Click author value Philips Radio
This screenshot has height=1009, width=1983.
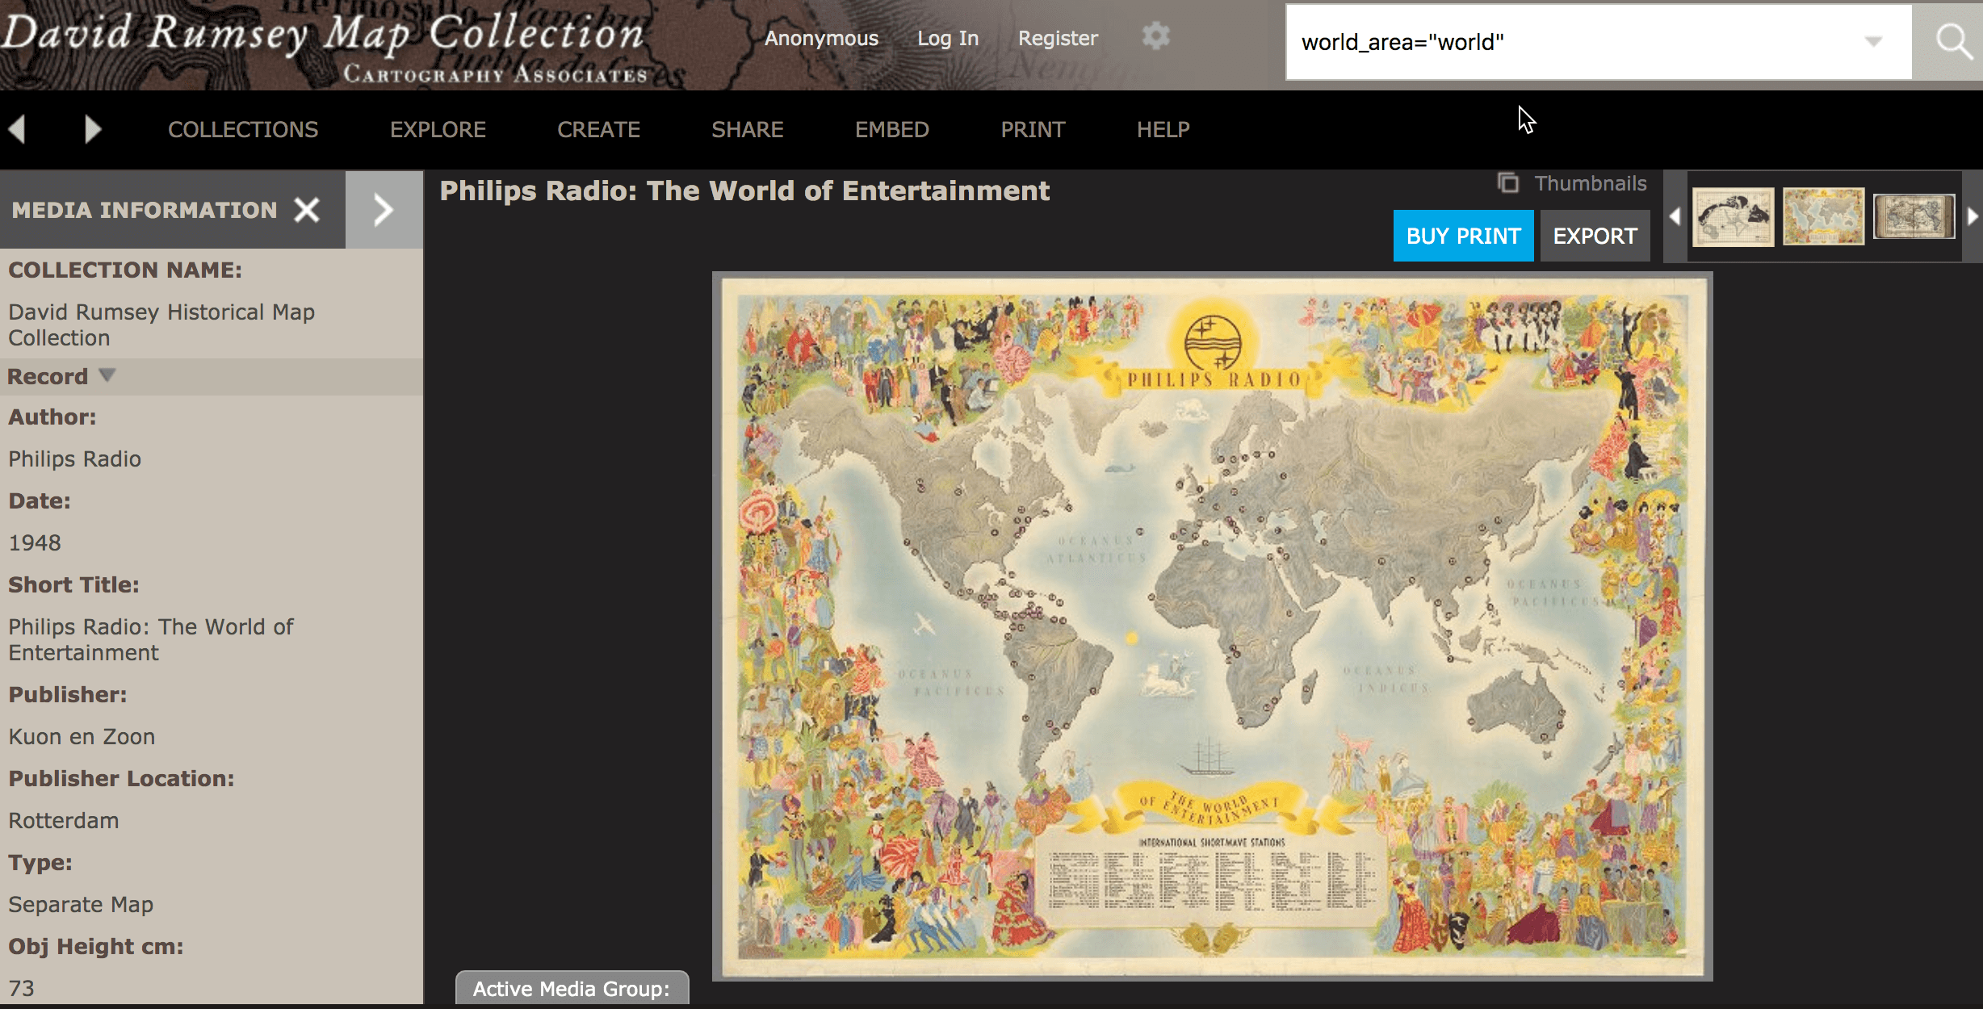pos(75,458)
